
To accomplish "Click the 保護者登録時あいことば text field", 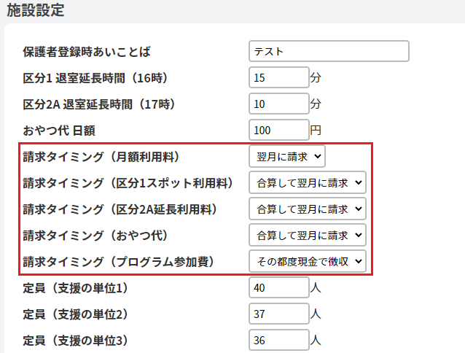I will tap(329, 51).
